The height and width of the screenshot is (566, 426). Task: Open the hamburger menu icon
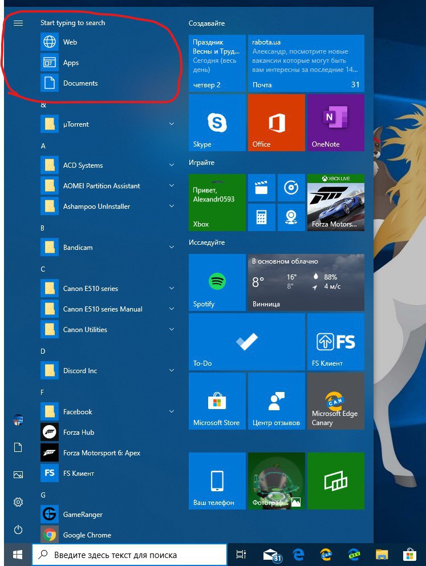(x=18, y=23)
